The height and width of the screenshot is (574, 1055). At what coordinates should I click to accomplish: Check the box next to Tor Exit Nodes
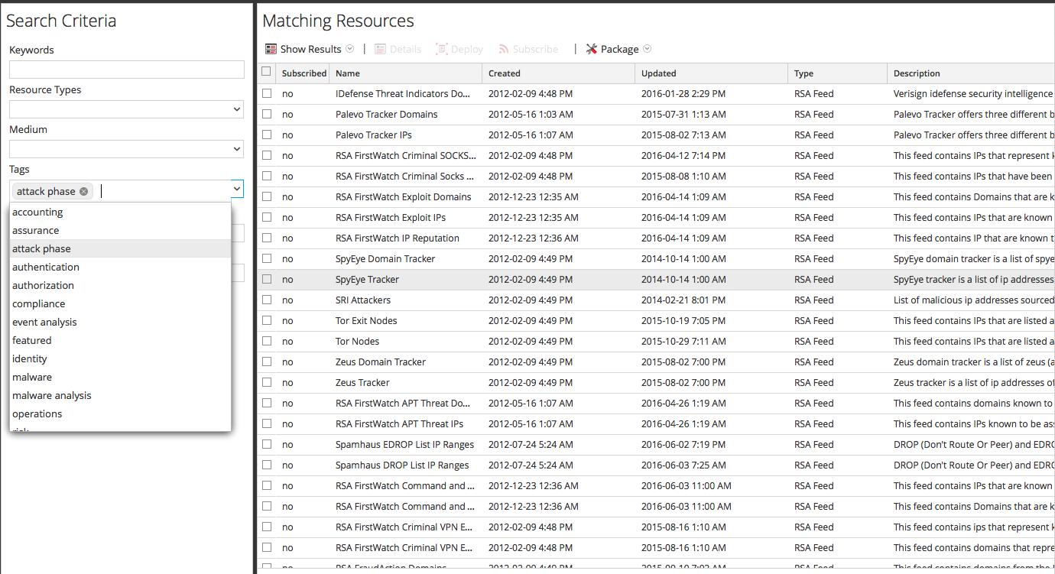266,320
